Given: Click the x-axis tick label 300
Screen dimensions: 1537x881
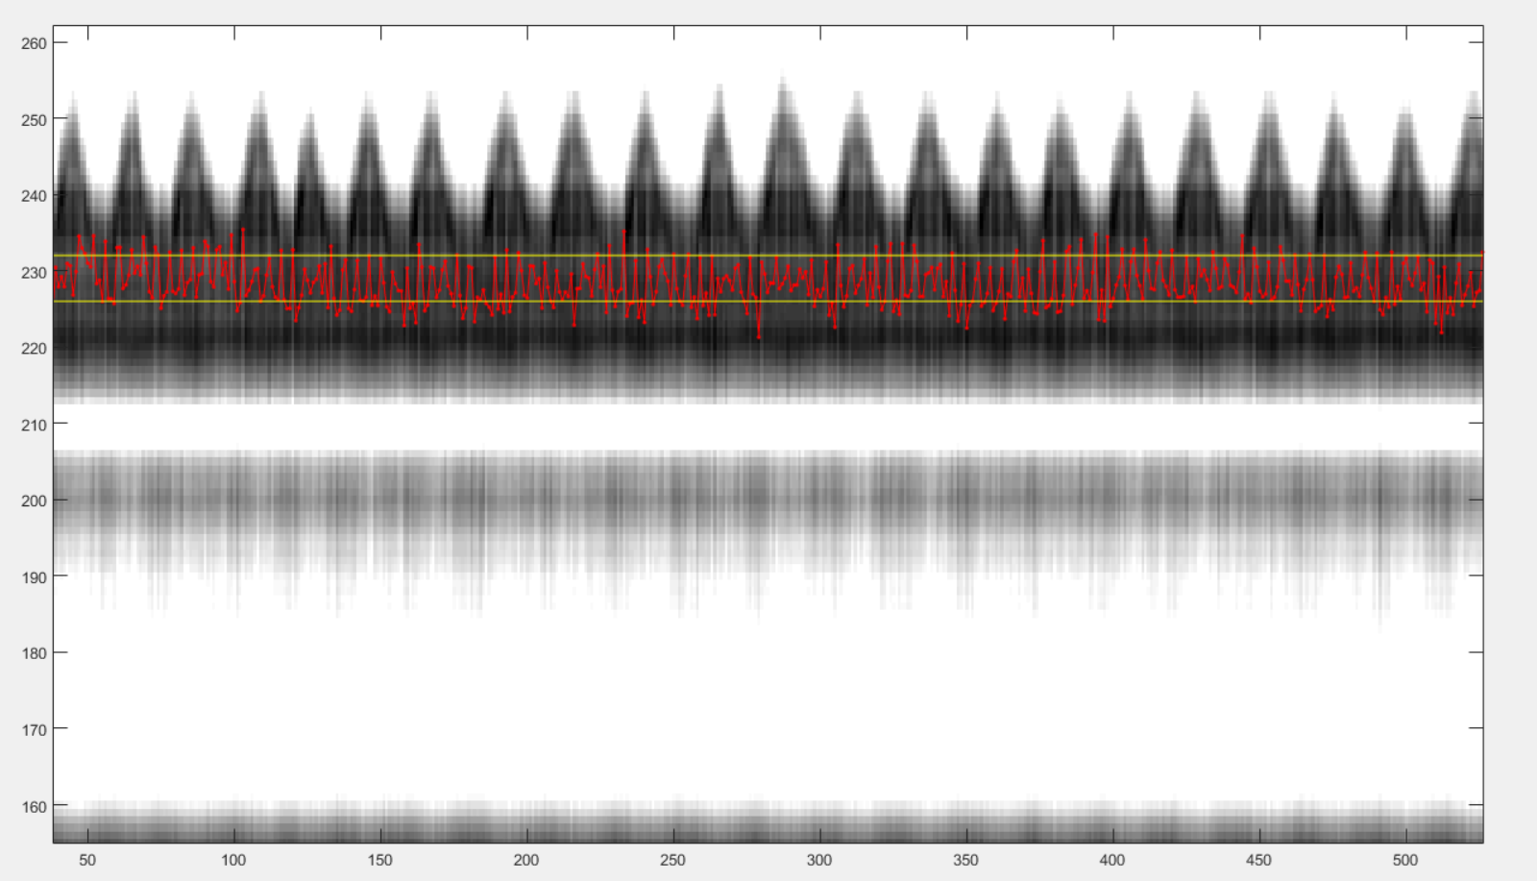Looking at the screenshot, I should tap(819, 860).
